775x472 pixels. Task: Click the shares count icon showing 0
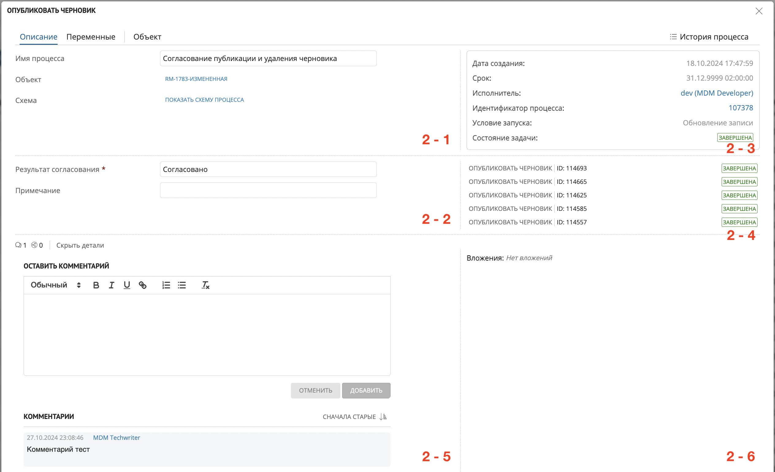tap(34, 245)
